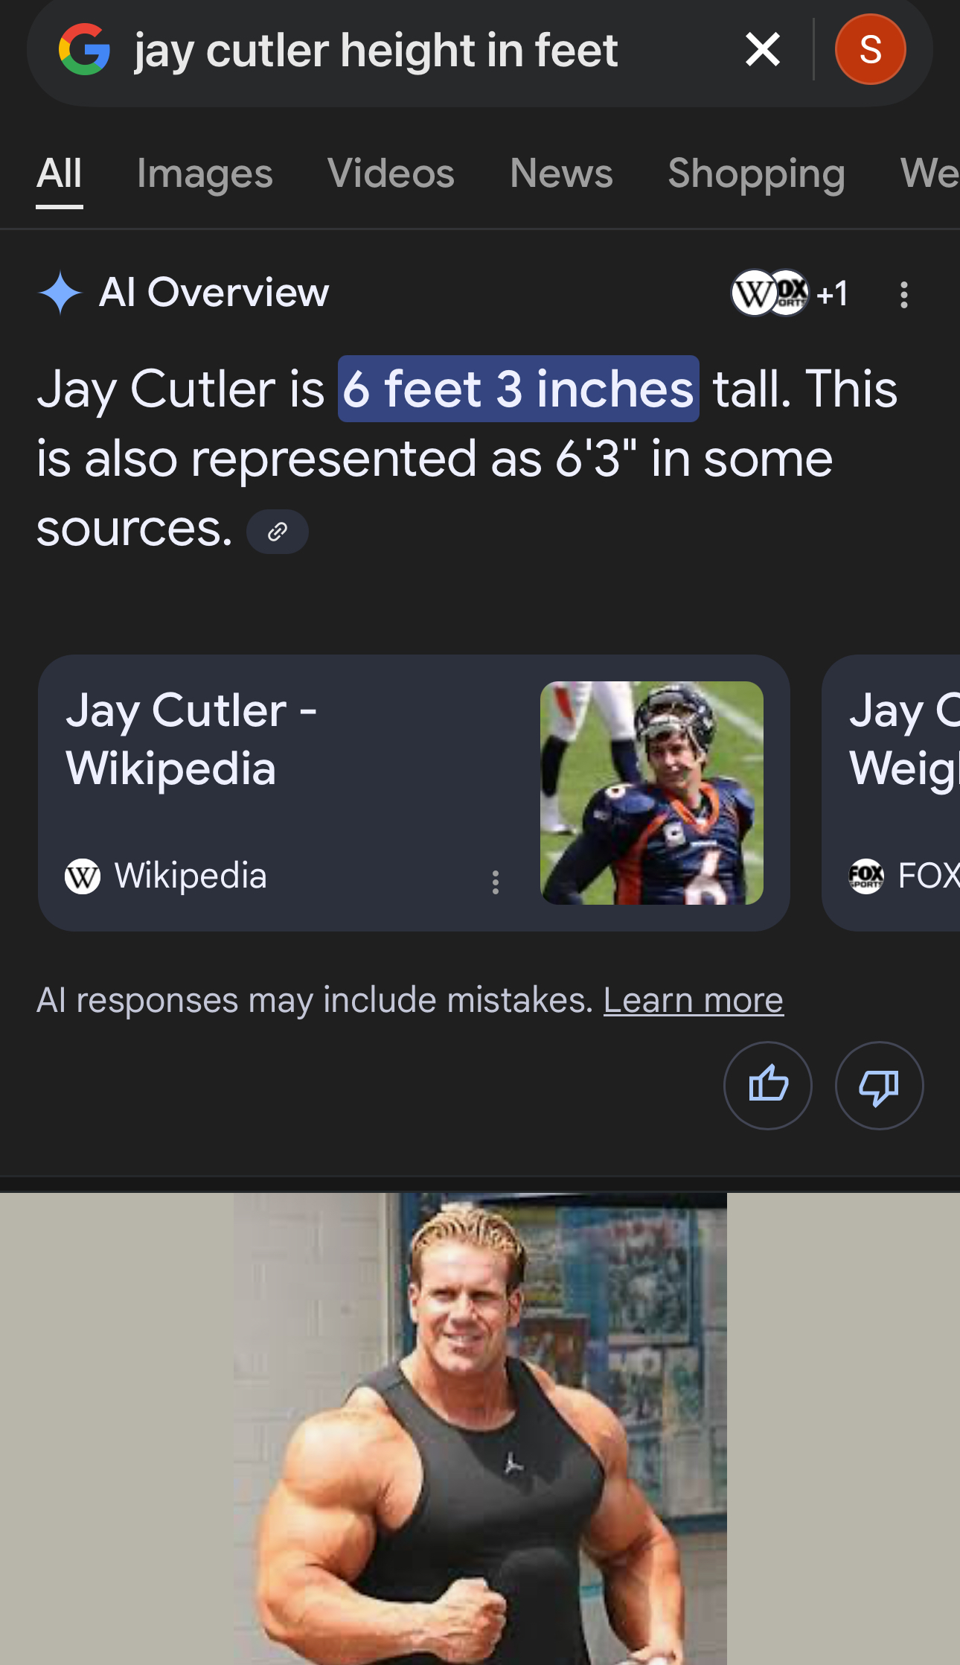This screenshot has width=960, height=1665.
Task: Open the News tab
Action: 561,174
